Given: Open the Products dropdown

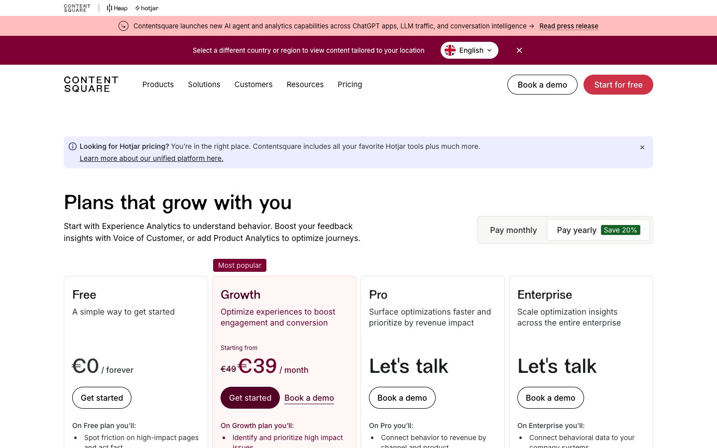Looking at the screenshot, I should [158, 85].
